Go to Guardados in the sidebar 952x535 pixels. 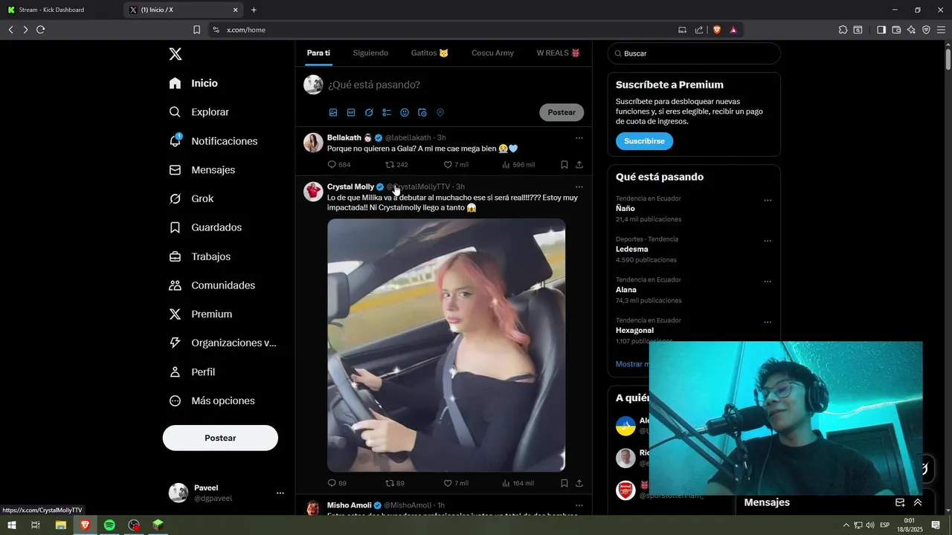coord(205,227)
